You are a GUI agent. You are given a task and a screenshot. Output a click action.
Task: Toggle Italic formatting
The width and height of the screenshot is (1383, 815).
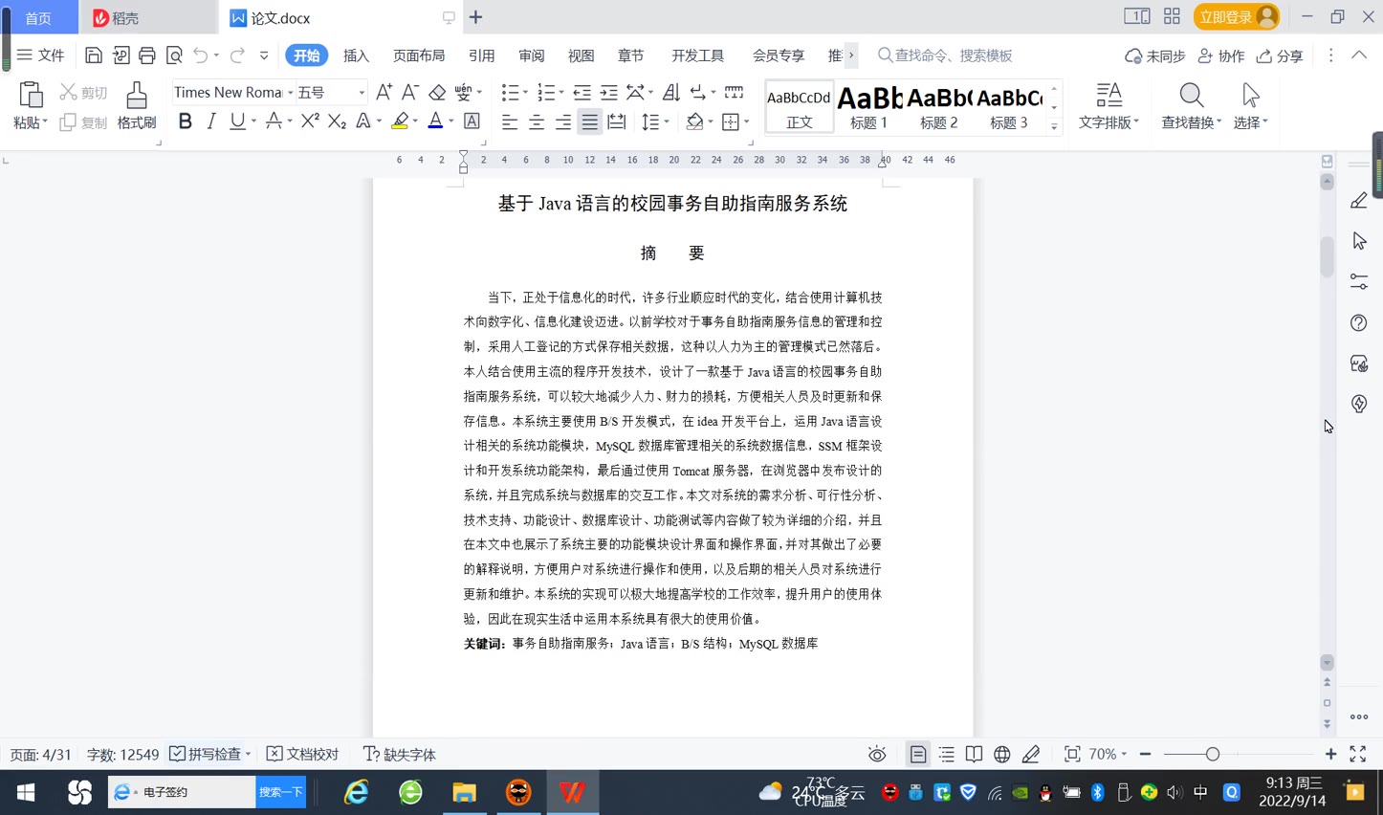[x=211, y=121]
